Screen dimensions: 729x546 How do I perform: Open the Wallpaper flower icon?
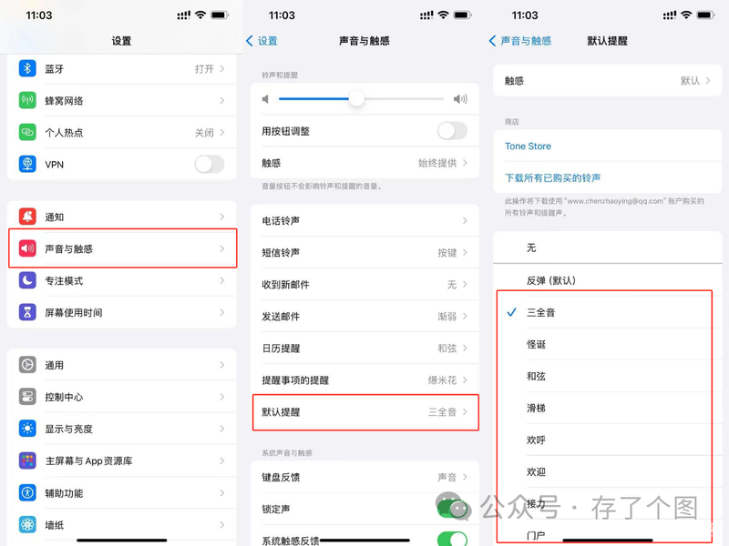pos(27,525)
